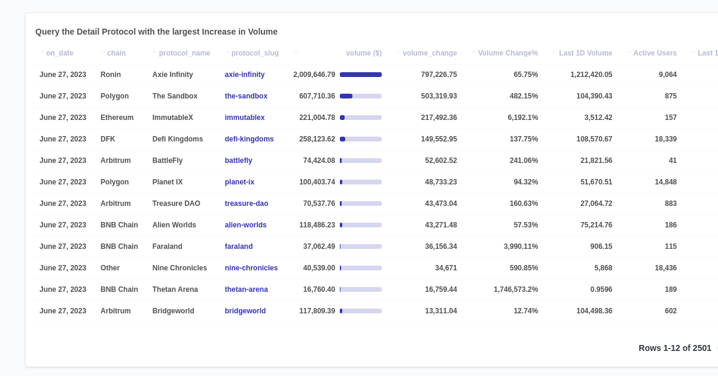Open the treasure-dao protocol link
The width and height of the screenshot is (718, 376).
(247, 203)
